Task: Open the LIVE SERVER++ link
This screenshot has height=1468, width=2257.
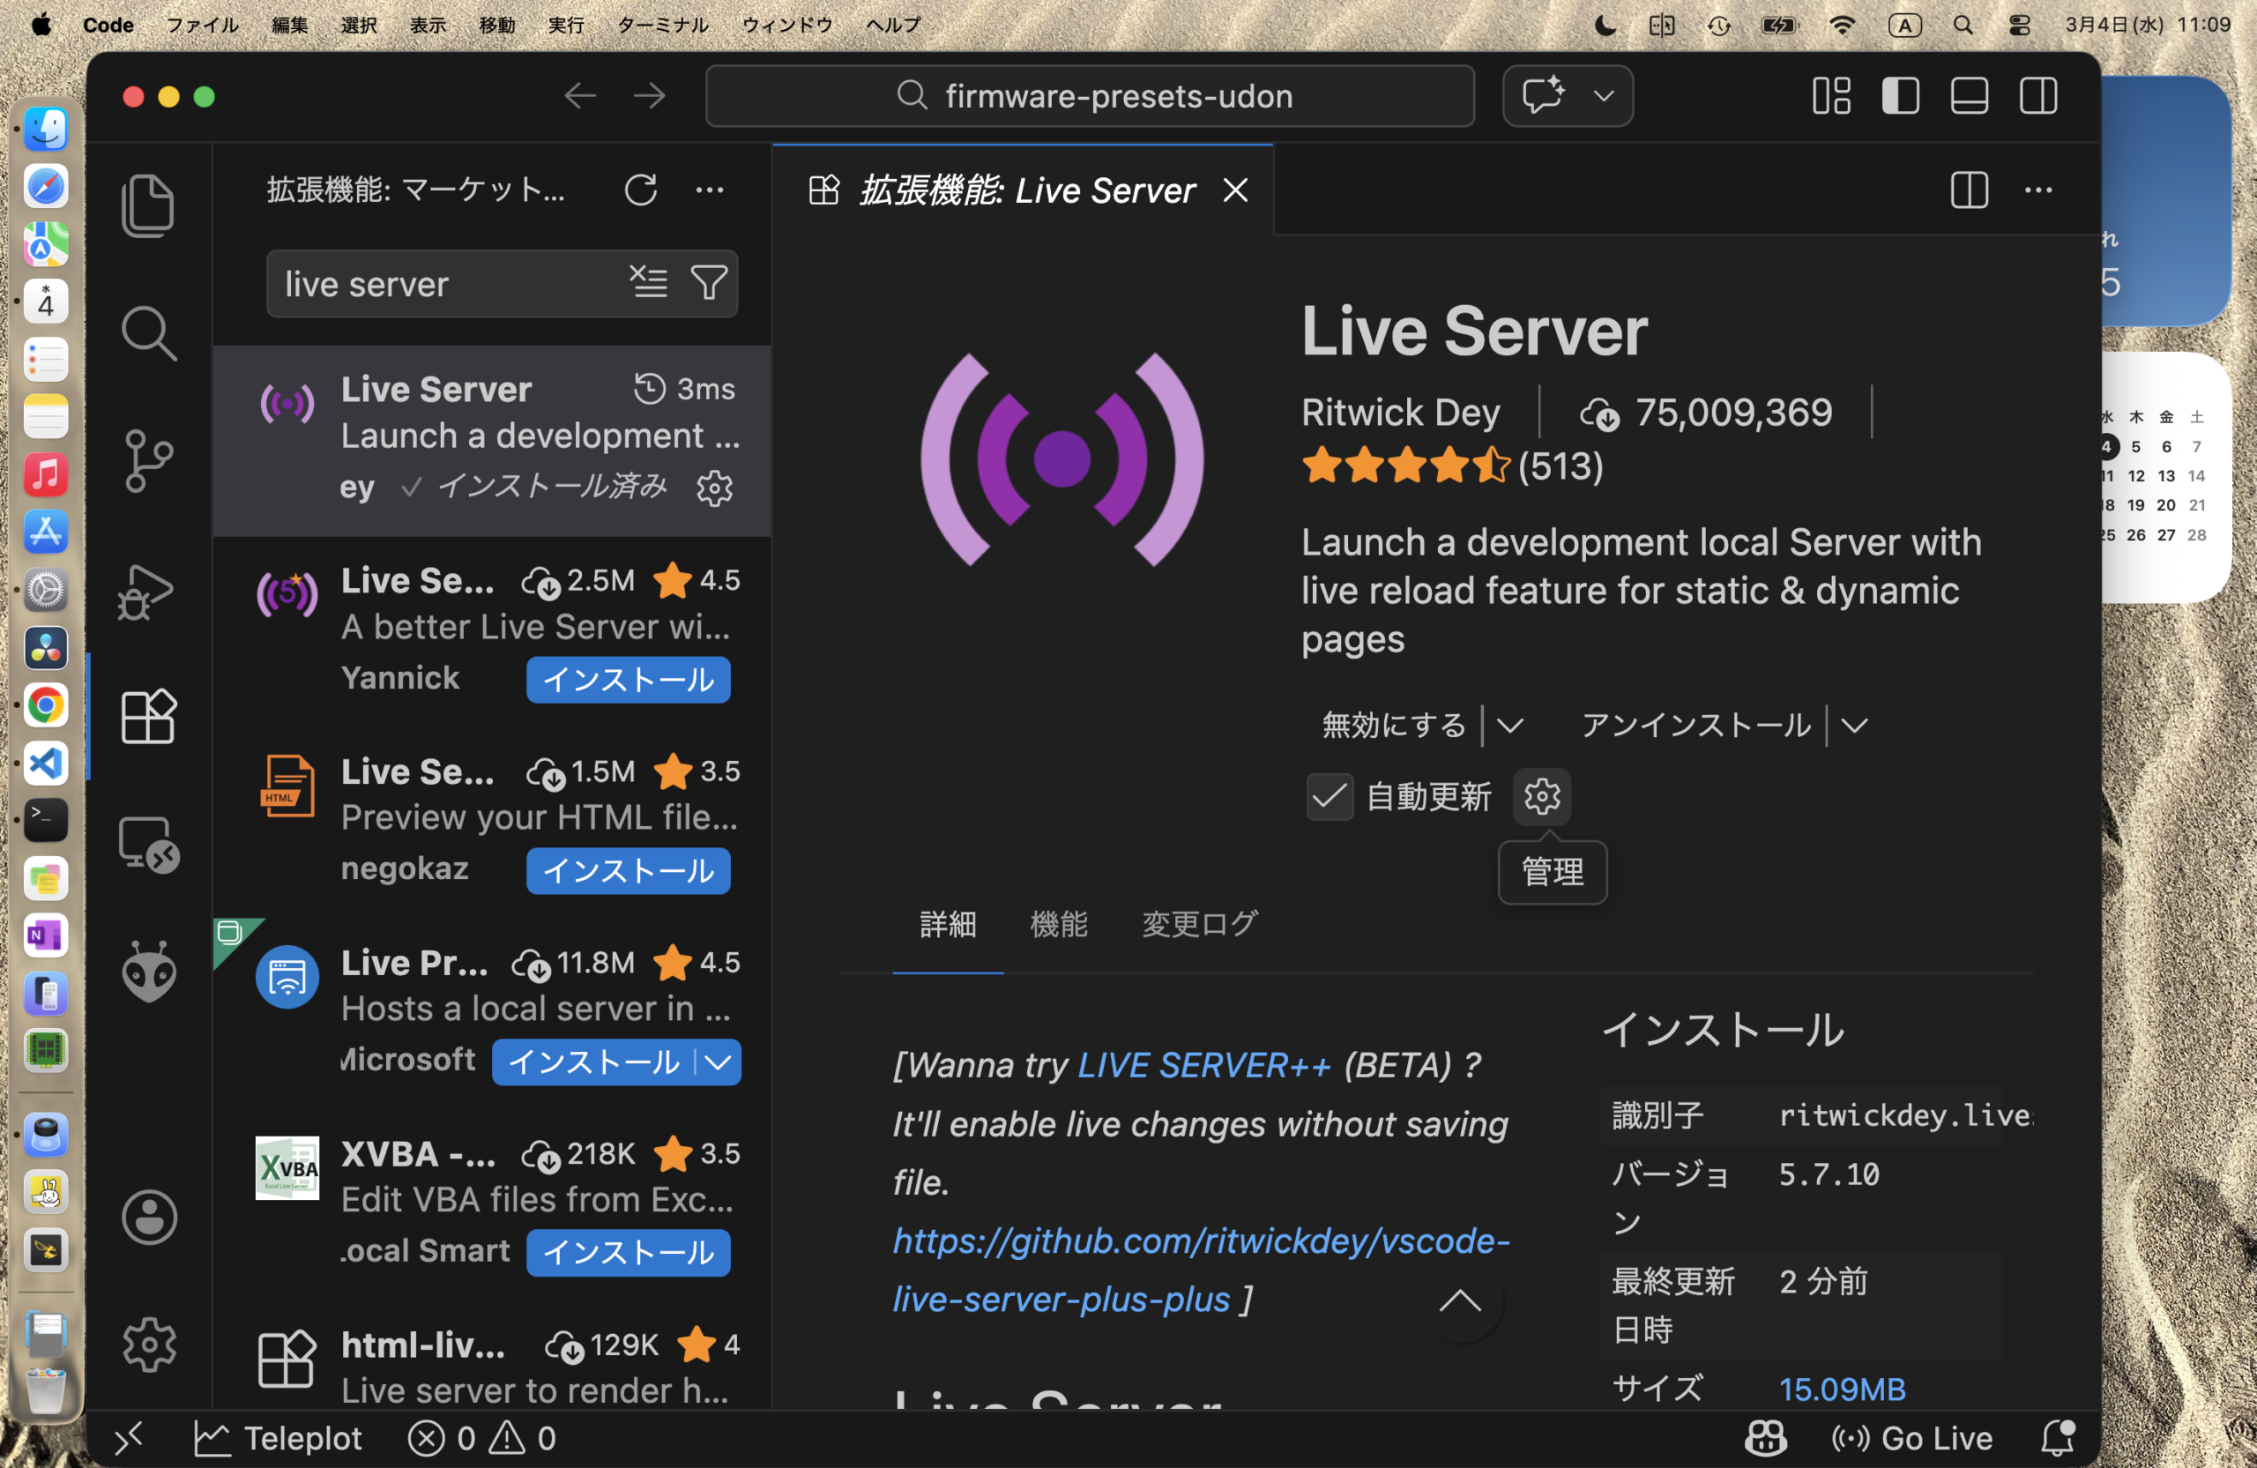Action: [x=1203, y=1065]
